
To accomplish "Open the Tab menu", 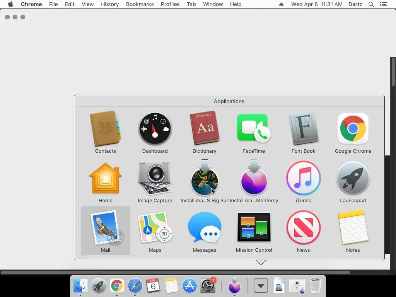I will click(x=191, y=4).
